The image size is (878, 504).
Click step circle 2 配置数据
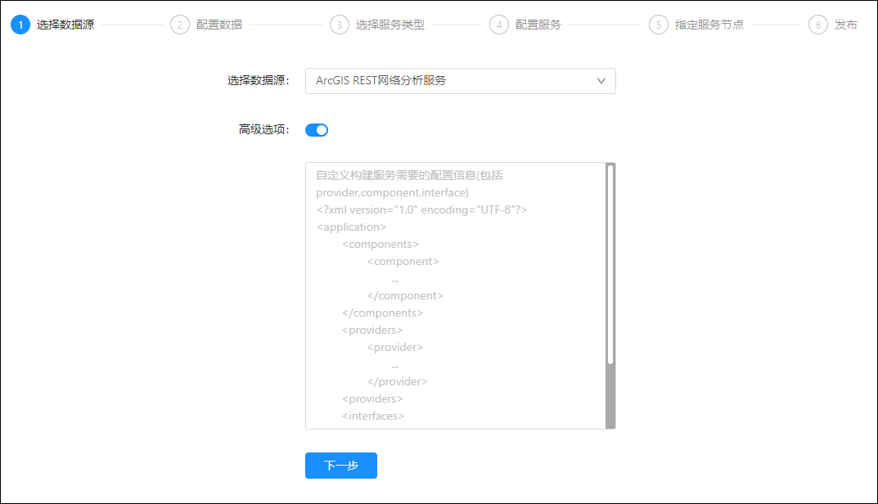point(179,25)
